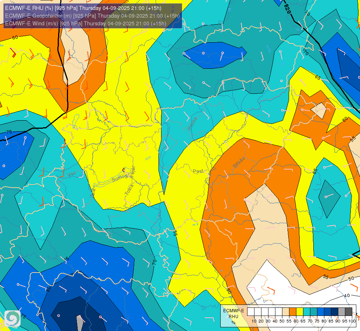Click the dark gray 95-100 legend swatch

(349, 312)
